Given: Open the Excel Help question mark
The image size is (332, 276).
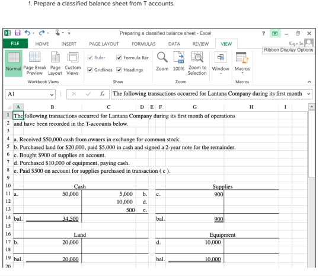Looking at the screenshot, I should [263, 33].
